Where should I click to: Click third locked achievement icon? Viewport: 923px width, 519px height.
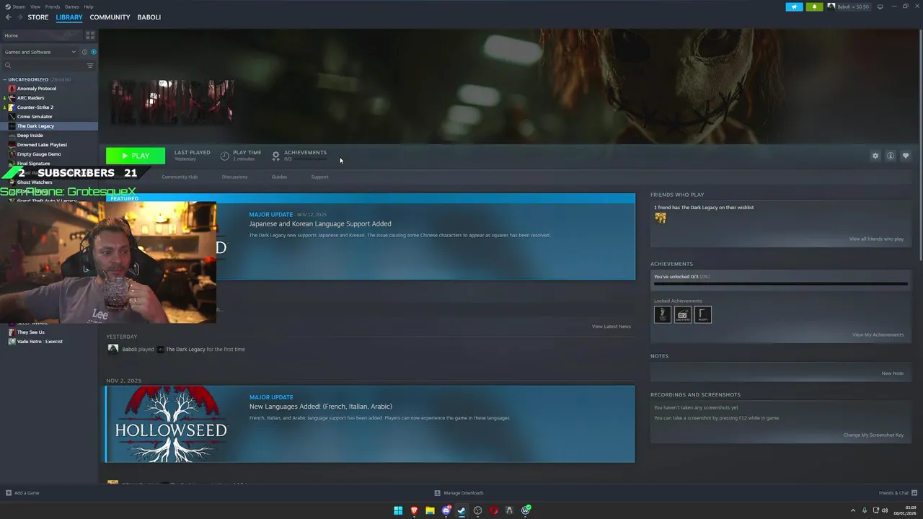tap(703, 314)
